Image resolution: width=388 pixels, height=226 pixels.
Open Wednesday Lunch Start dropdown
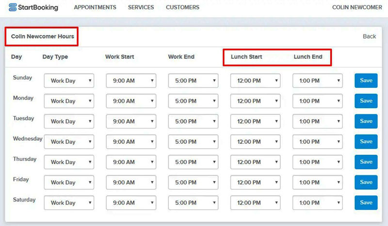click(256, 141)
